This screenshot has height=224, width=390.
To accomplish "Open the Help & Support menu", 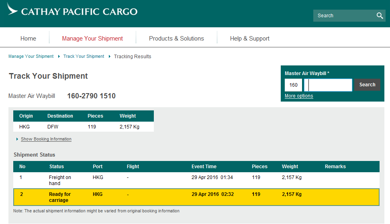I will (250, 39).
